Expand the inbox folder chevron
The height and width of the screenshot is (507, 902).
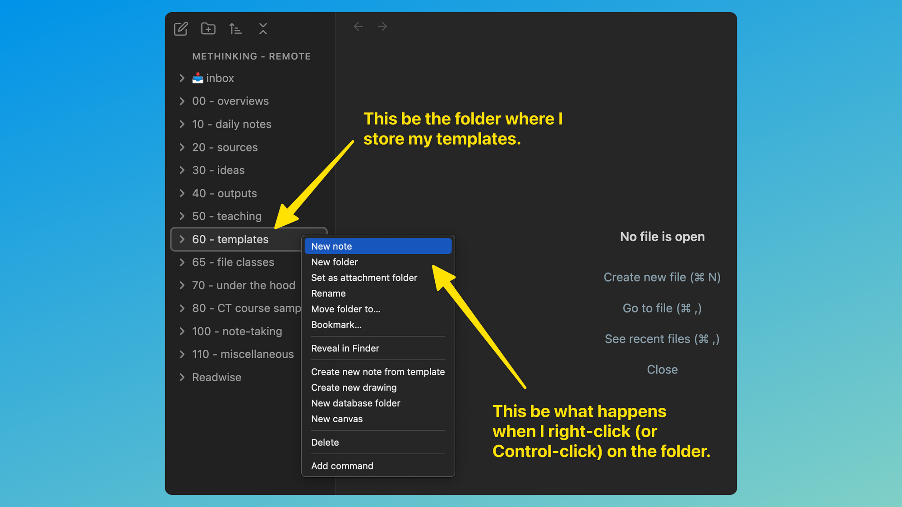pyautogui.click(x=182, y=78)
